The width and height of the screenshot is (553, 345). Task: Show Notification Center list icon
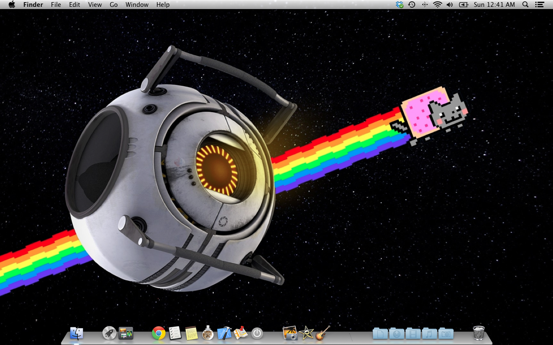[x=539, y=5]
